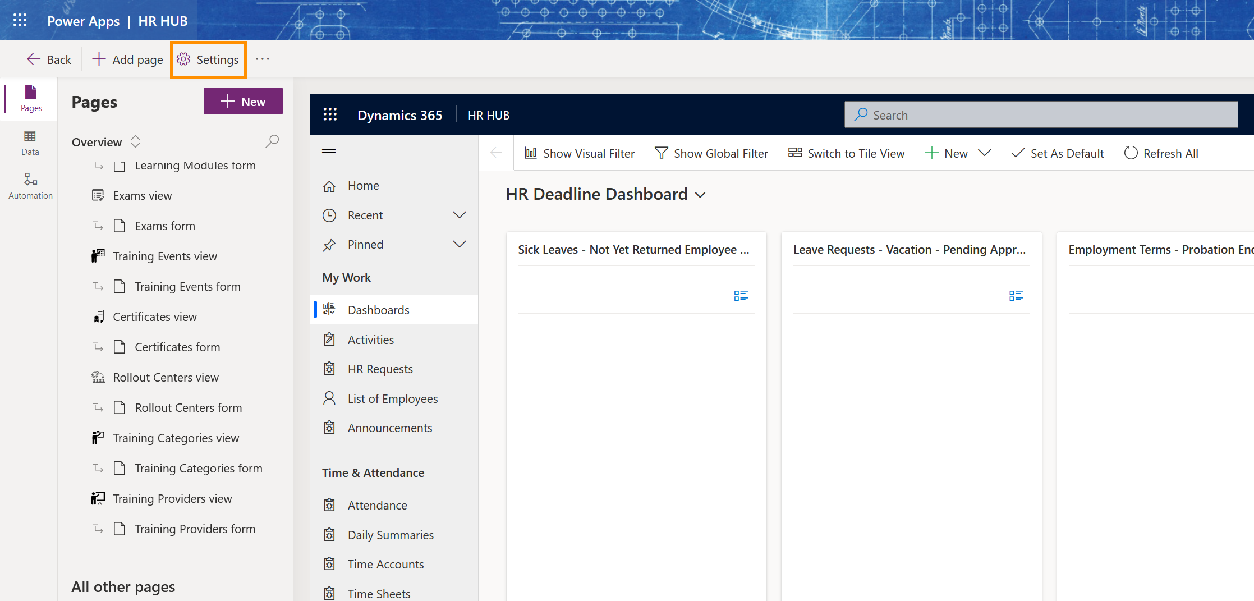
Task: Click the Sick Leaves card title
Action: (x=633, y=250)
